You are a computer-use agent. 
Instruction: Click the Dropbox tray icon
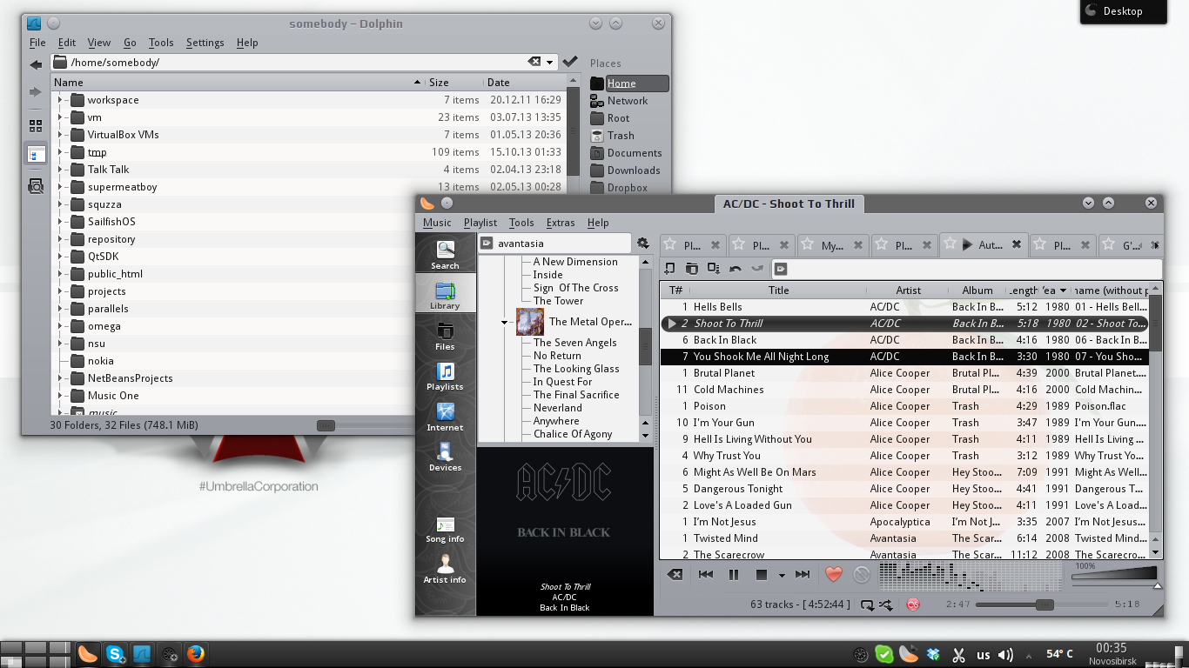tap(933, 654)
